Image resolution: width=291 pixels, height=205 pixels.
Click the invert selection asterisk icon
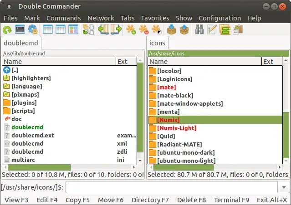(157, 29)
